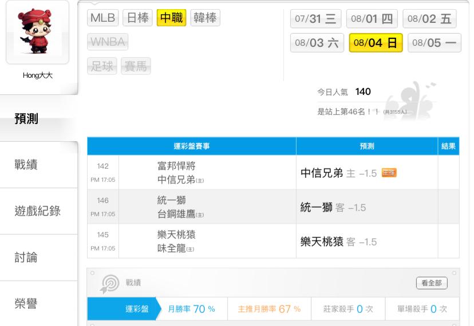Choose date 08/05 一

(x=434, y=42)
